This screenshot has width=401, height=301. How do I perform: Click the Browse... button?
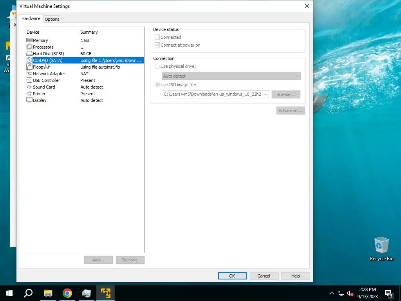tap(285, 94)
